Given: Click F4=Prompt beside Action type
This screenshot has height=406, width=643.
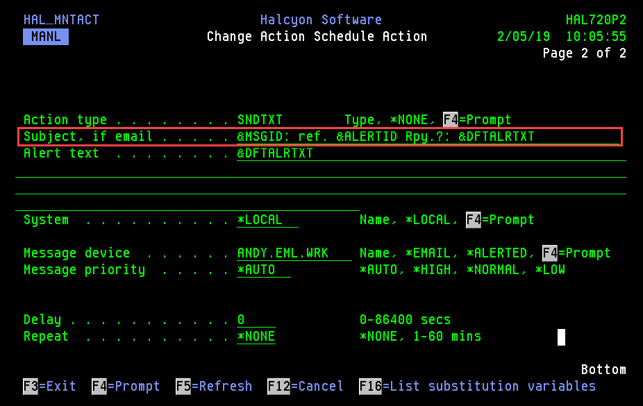Looking at the screenshot, I should tap(477, 120).
